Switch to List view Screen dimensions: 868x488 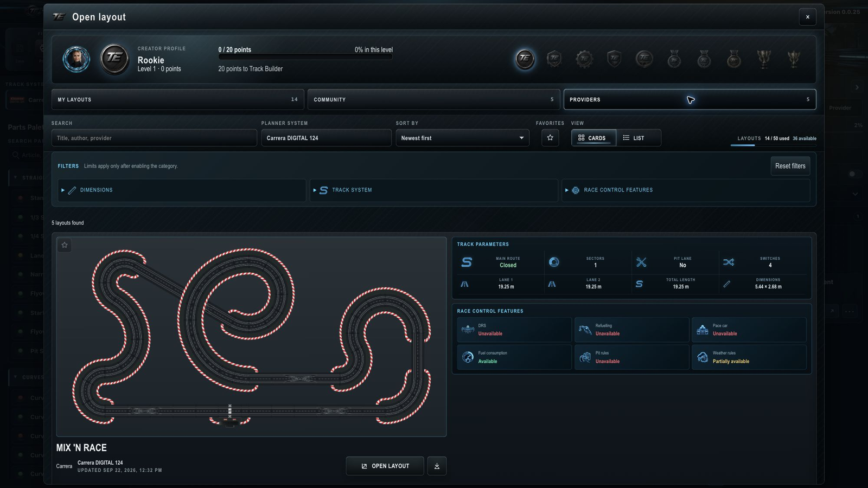coord(639,138)
